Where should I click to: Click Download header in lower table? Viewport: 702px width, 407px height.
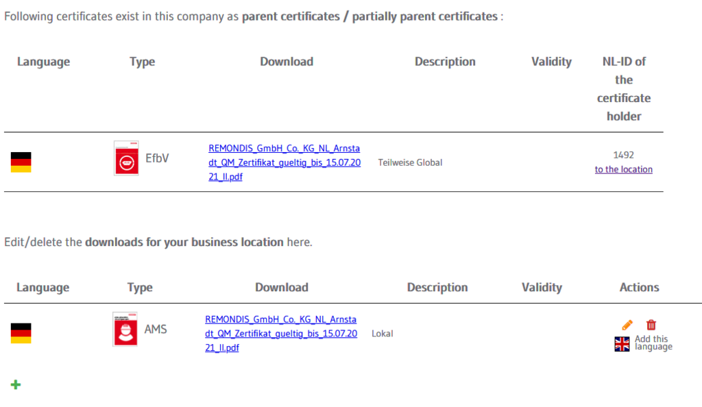click(x=282, y=287)
